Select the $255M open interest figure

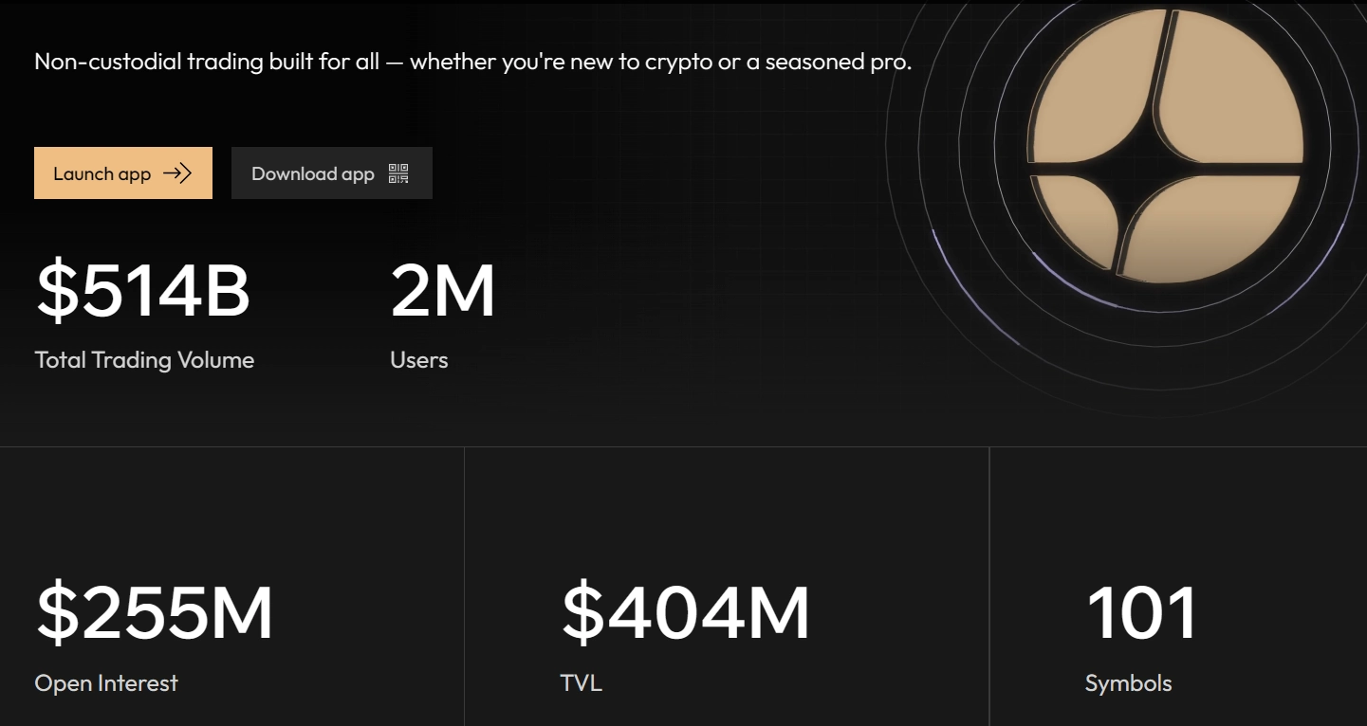point(155,613)
